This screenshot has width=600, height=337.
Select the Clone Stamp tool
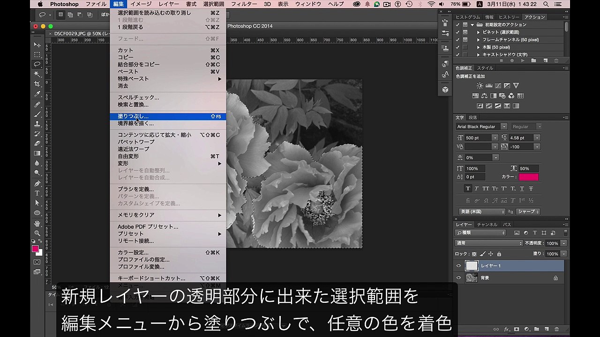(x=37, y=124)
